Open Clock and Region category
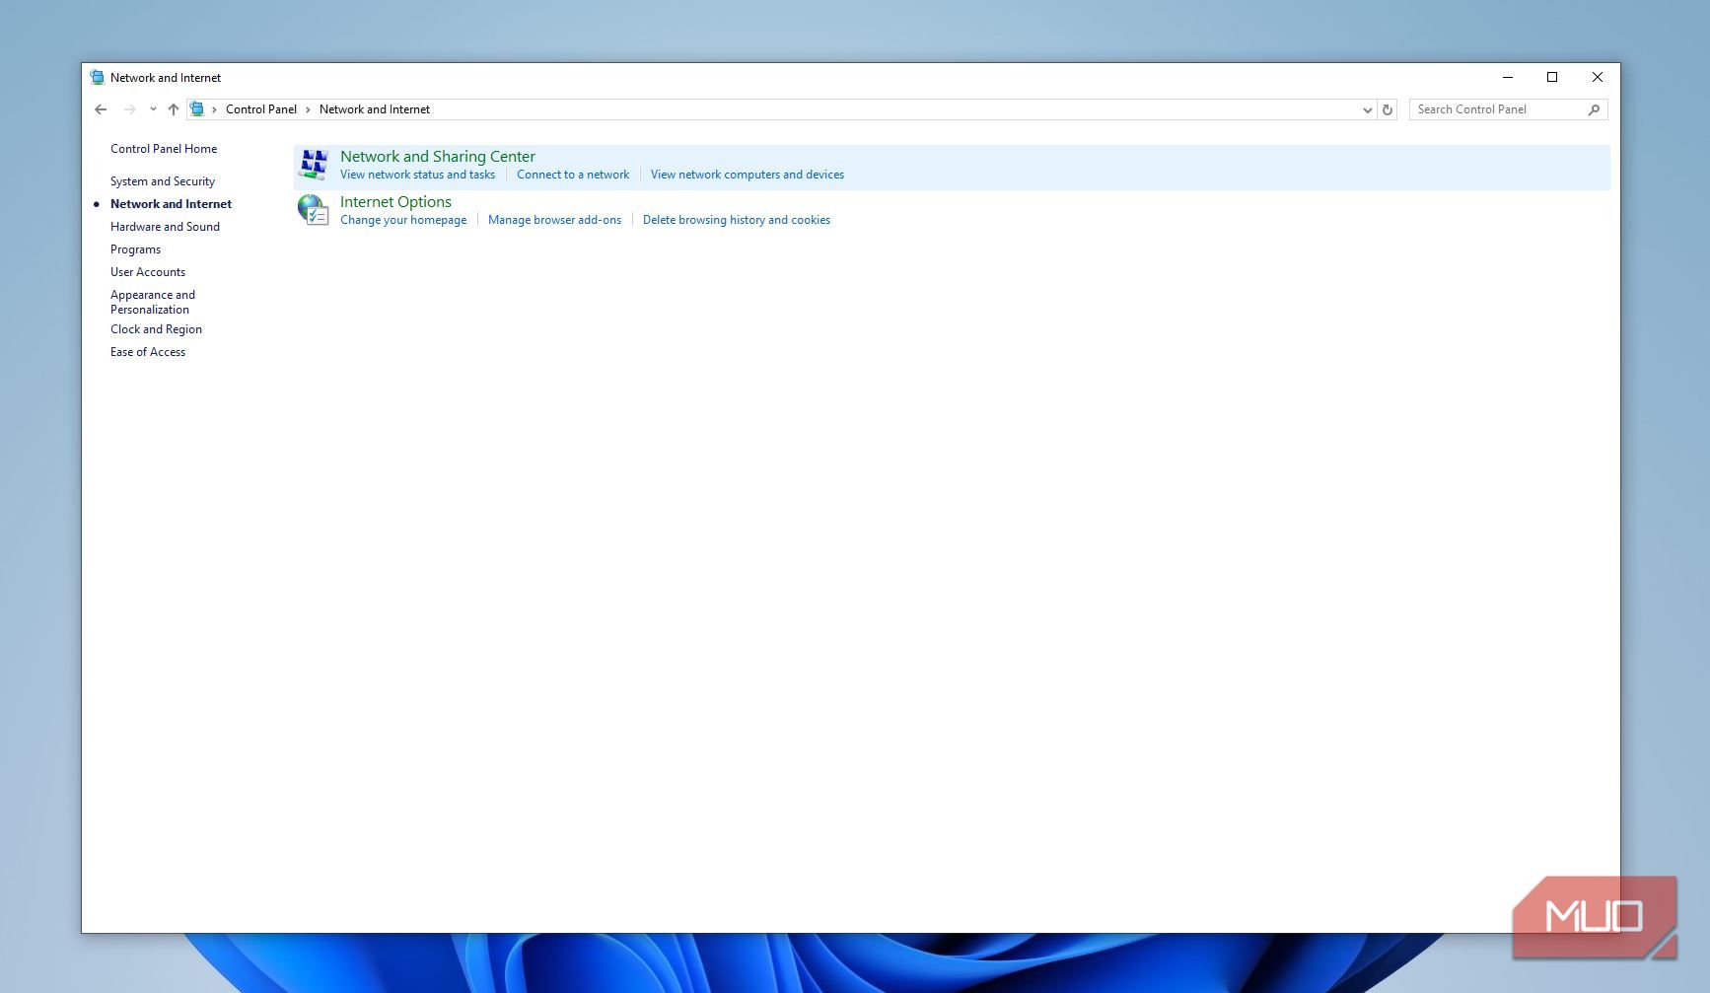Screen dimensions: 1710x993 (156, 329)
